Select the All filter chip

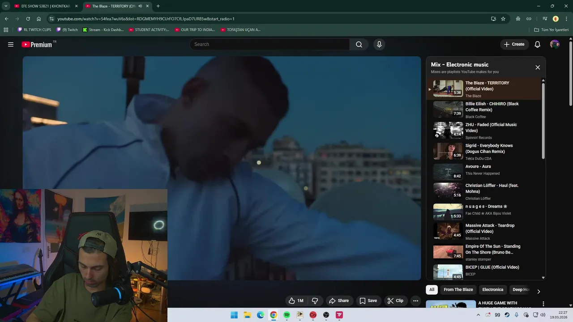pyautogui.click(x=432, y=290)
